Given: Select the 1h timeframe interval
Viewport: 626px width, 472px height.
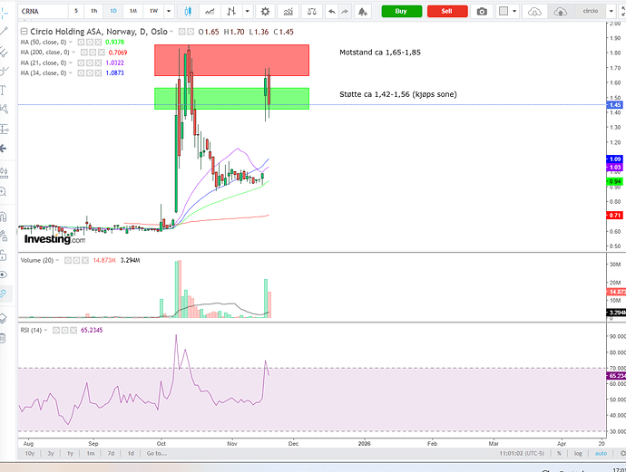Looking at the screenshot, I should [x=93, y=11].
